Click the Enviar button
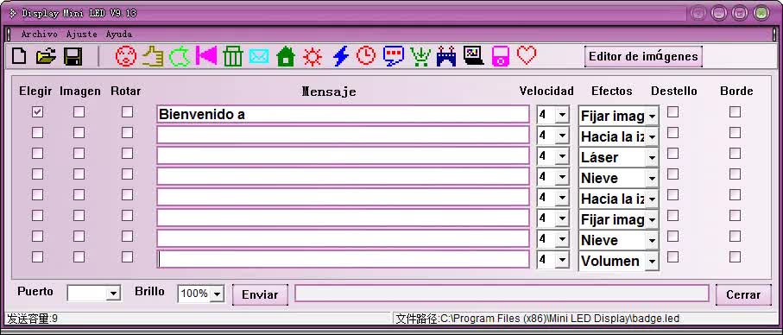 pyautogui.click(x=260, y=294)
